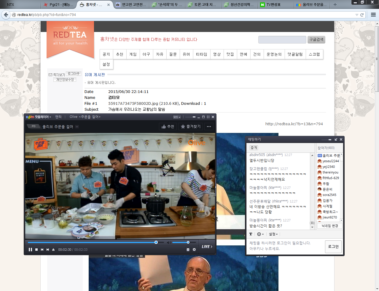Expand the 모드 dropdown in player
The width and height of the screenshot is (379, 291).
(176, 117)
